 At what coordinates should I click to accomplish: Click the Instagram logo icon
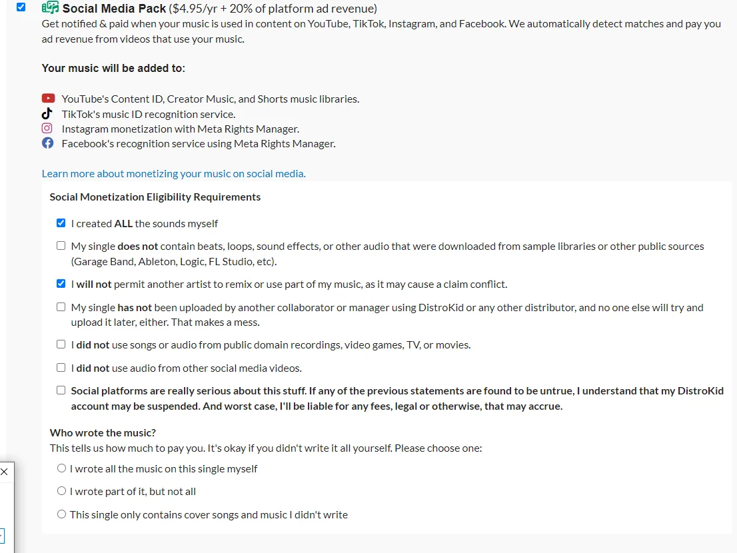pos(47,129)
